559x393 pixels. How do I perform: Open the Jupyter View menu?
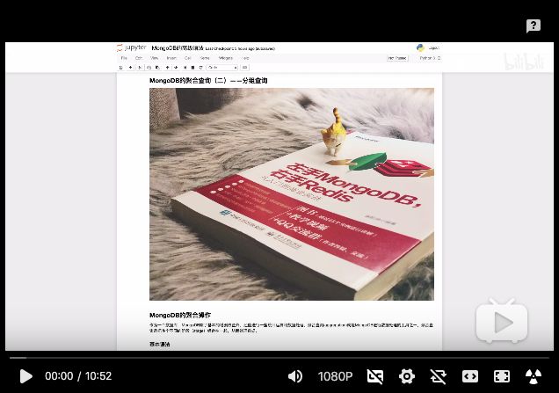pos(155,58)
